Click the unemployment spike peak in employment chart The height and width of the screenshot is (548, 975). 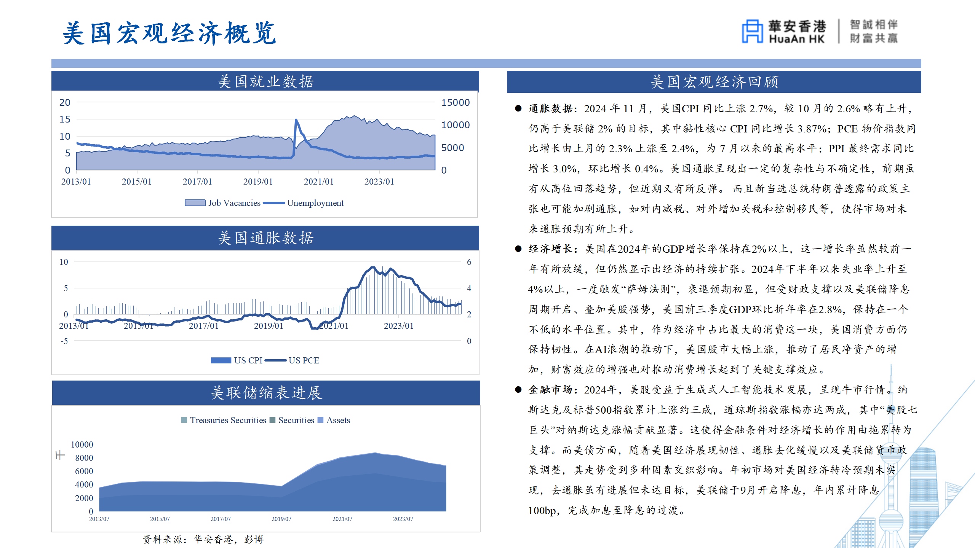click(x=296, y=119)
